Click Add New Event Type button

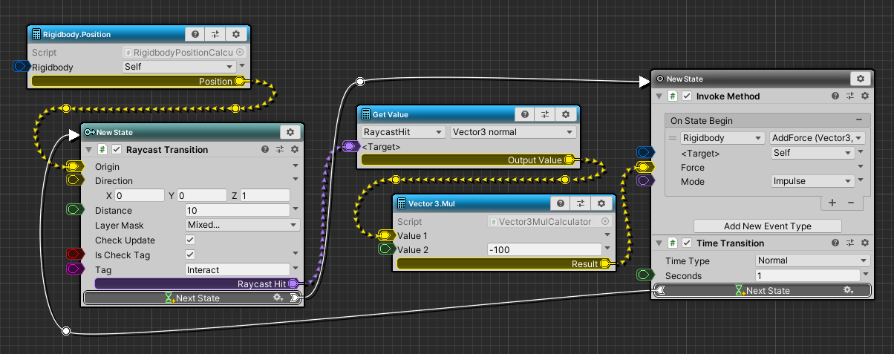pos(767,226)
